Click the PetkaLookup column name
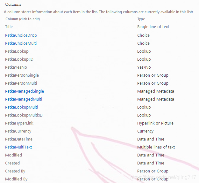Viewport: 199px width, 183px height. coord(17,51)
